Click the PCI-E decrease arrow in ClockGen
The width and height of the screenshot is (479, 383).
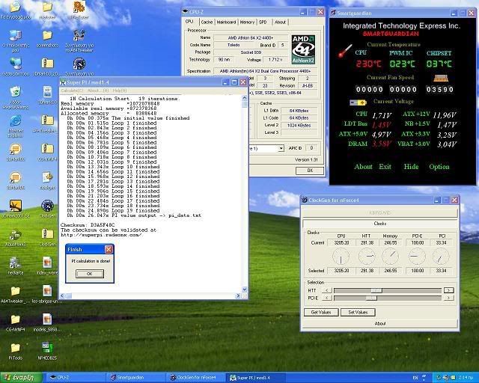tap(327, 298)
